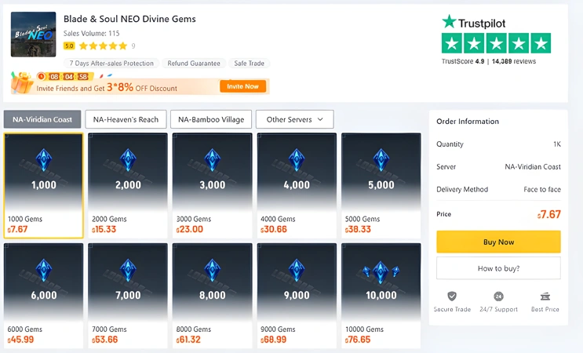Click the Best Price icon
583x353 pixels.
pos(545,297)
